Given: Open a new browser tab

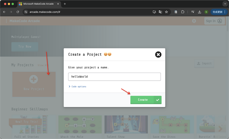Looking at the screenshot, I should tap(65, 4).
